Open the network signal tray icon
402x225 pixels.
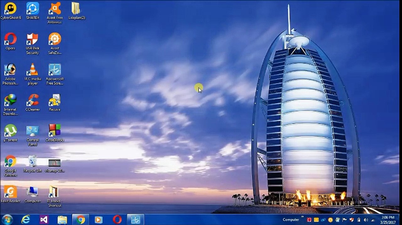[373, 220]
